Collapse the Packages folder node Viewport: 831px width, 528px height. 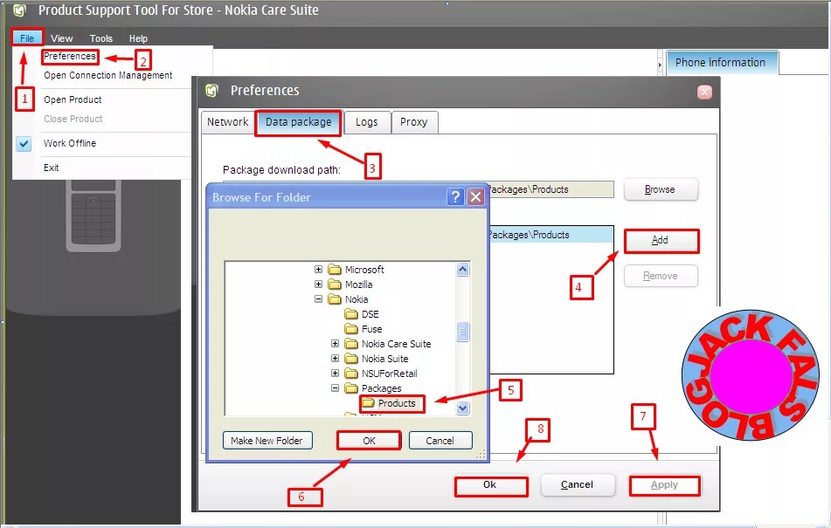335,387
